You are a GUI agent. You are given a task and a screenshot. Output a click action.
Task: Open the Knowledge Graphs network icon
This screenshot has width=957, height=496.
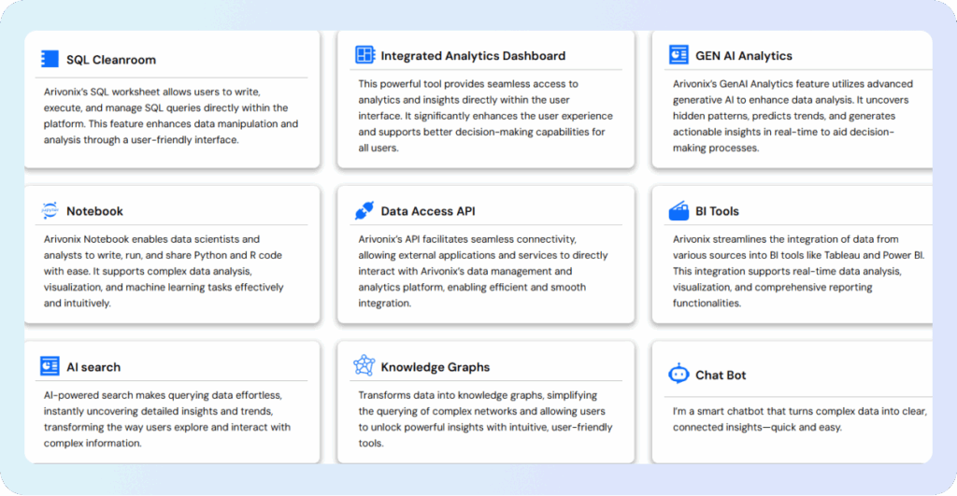364,365
